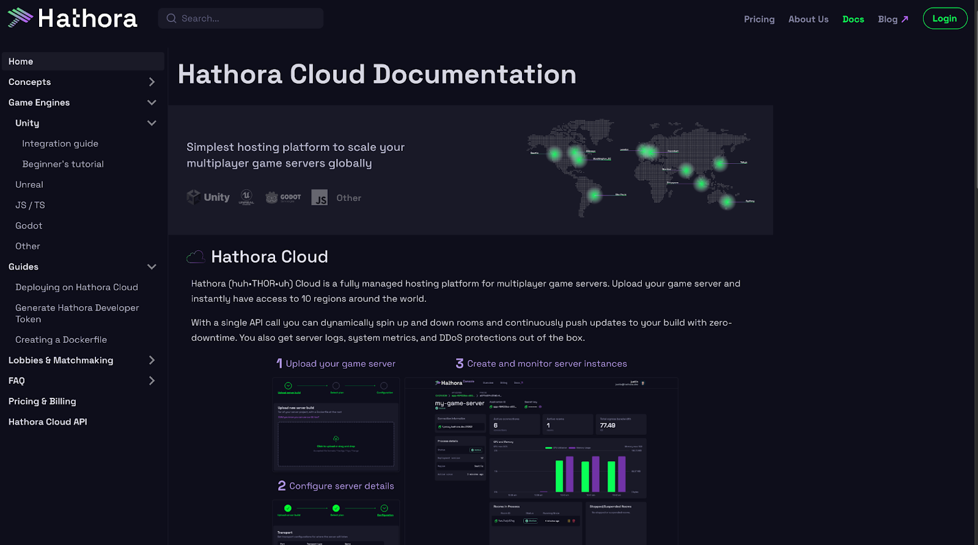Collapse the Game Engines section chevron

152,103
